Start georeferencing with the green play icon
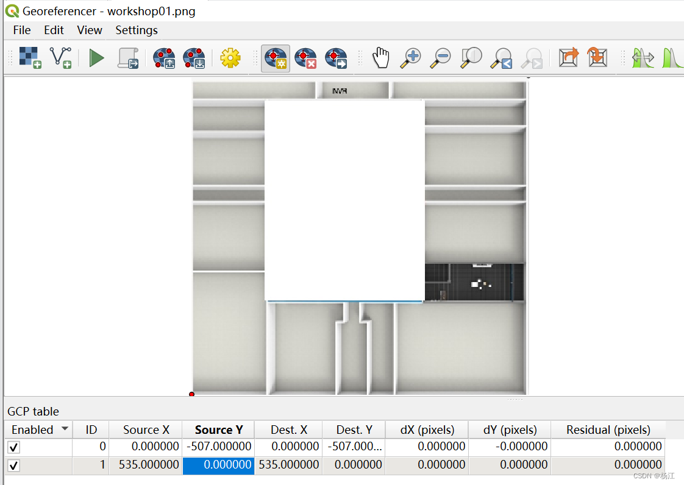Image resolution: width=684 pixels, height=485 pixels. pyautogui.click(x=96, y=57)
